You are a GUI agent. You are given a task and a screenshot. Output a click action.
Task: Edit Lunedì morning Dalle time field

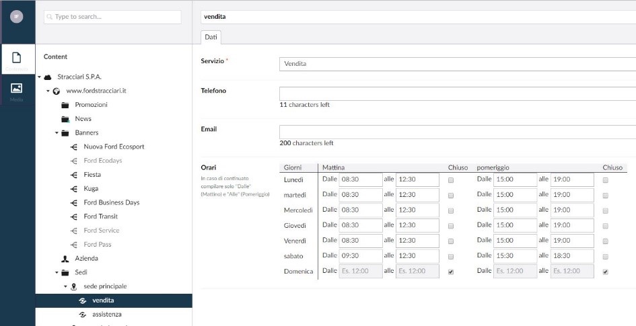click(361, 180)
